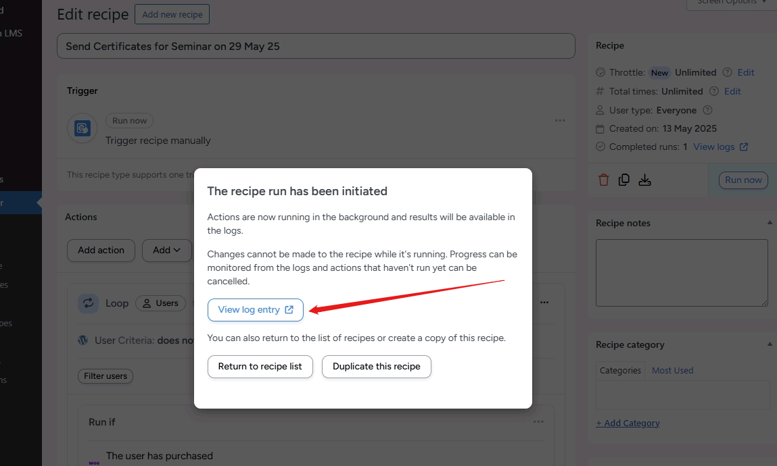
Task: Click the Run now button in sidebar
Action: (x=743, y=180)
